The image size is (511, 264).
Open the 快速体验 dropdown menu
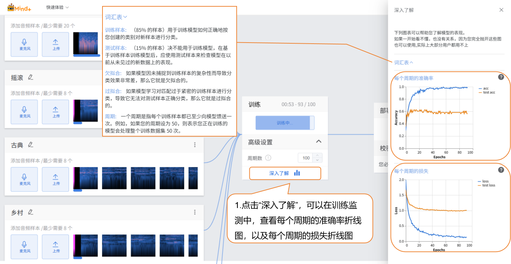pyautogui.click(x=57, y=7)
